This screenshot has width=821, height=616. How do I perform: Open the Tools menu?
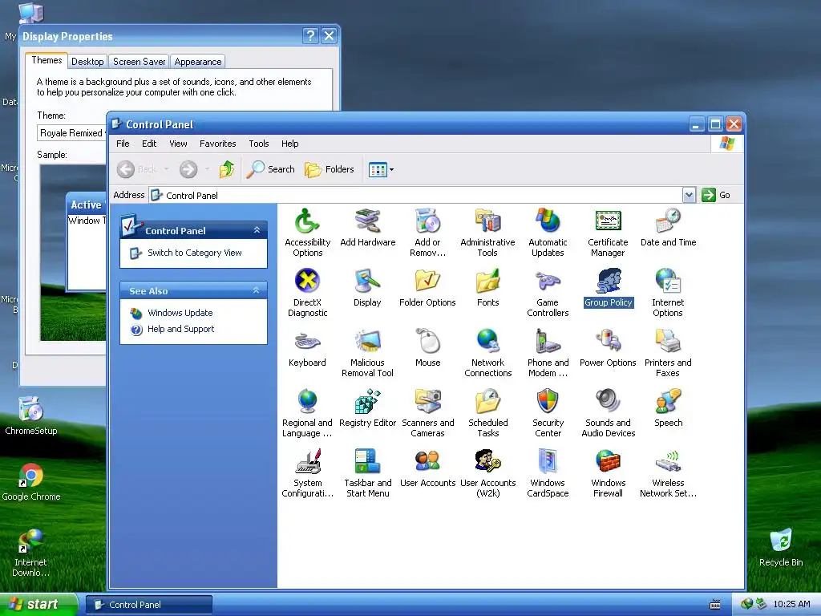[259, 144]
